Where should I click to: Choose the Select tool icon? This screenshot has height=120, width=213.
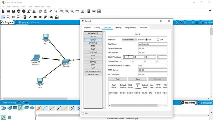click(x=3, y=17)
